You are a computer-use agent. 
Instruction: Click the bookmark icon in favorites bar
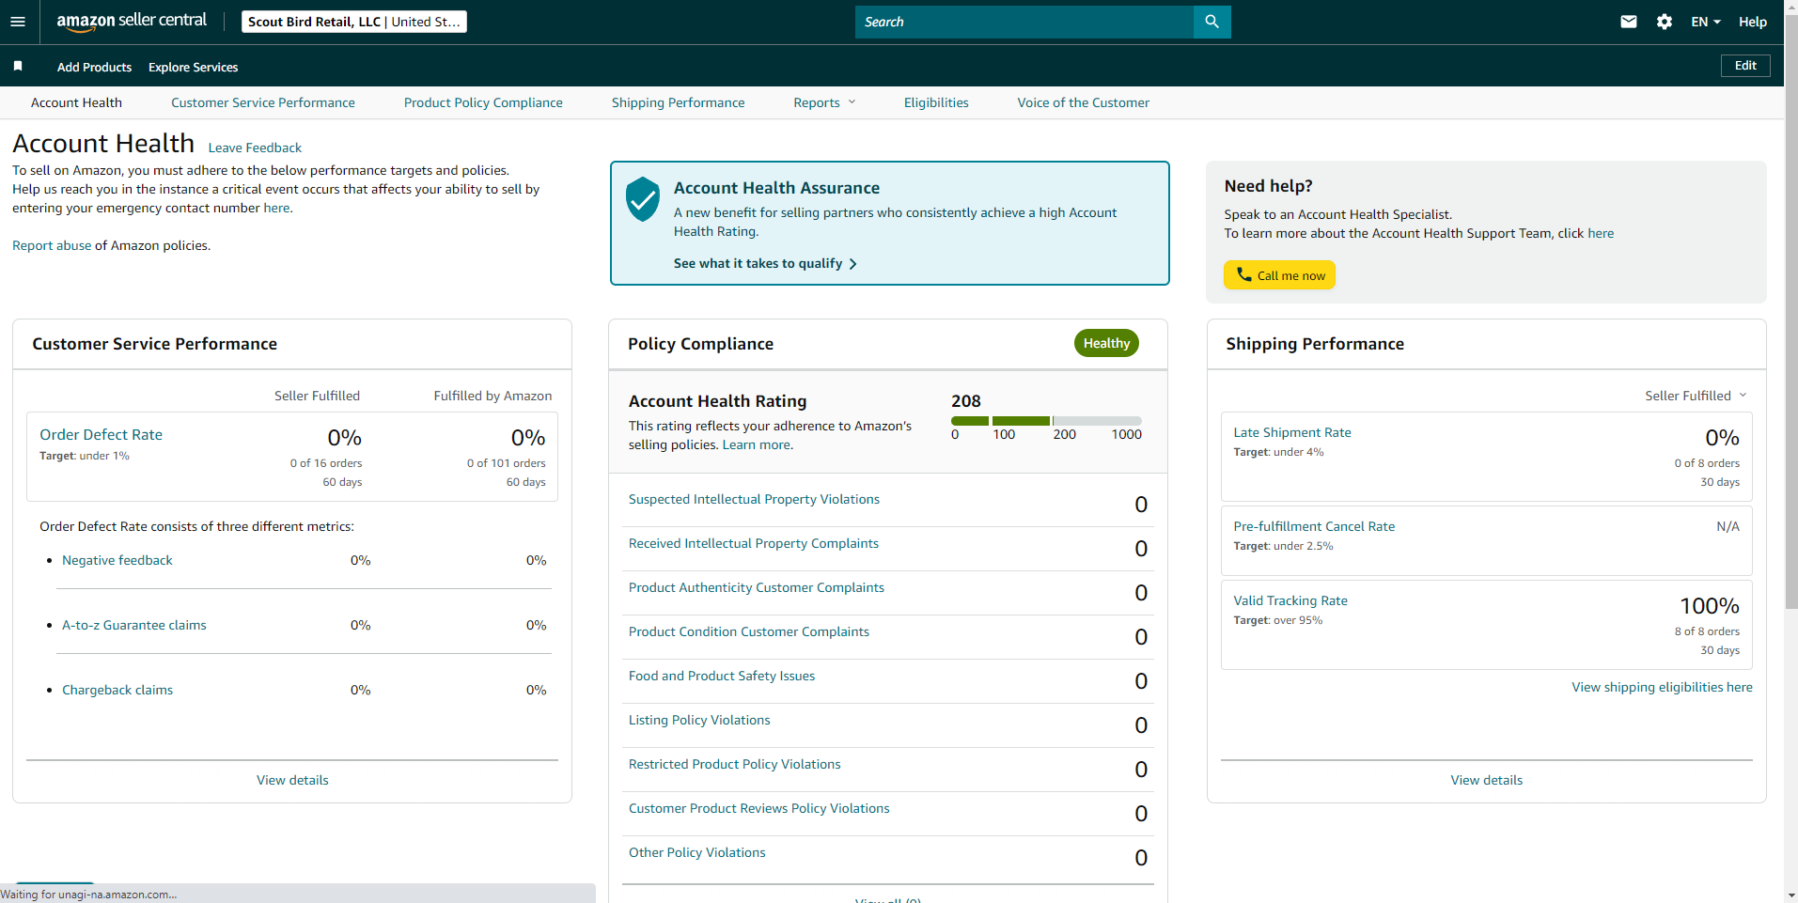pos(18,66)
